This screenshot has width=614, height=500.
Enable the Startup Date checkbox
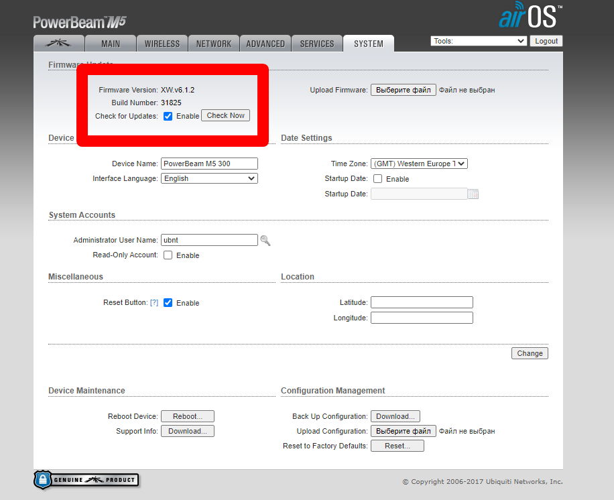tap(378, 179)
